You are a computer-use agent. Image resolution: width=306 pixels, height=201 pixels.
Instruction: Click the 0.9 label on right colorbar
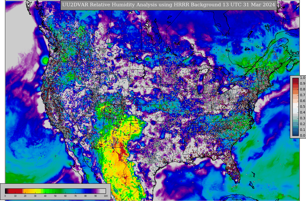click(302, 84)
